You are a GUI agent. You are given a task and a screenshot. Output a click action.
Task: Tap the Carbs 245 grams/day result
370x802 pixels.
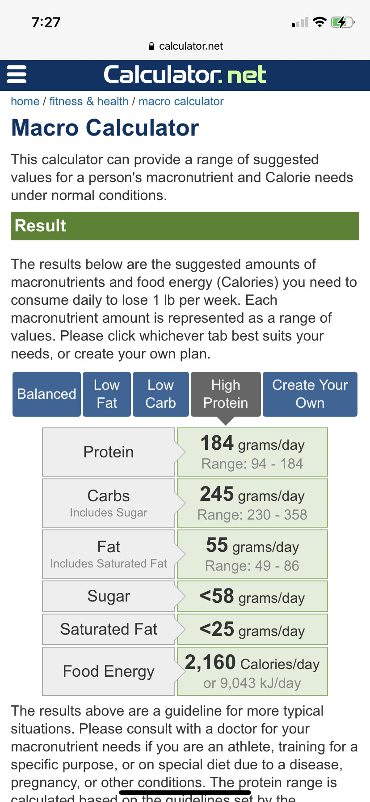pyautogui.click(x=252, y=503)
